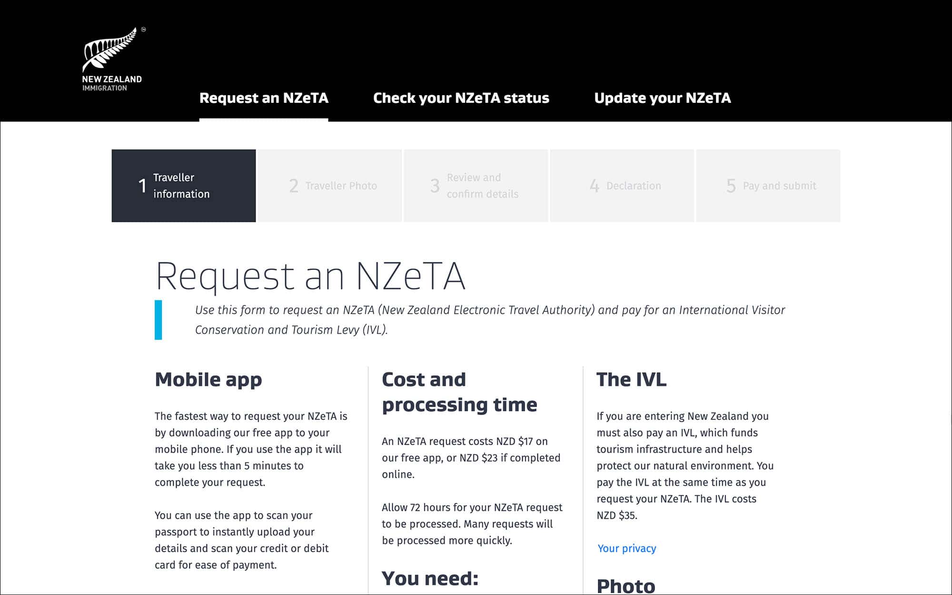Click the italic IVL description text
The height and width of the screenshot is (595, 952).
point(489,319)
